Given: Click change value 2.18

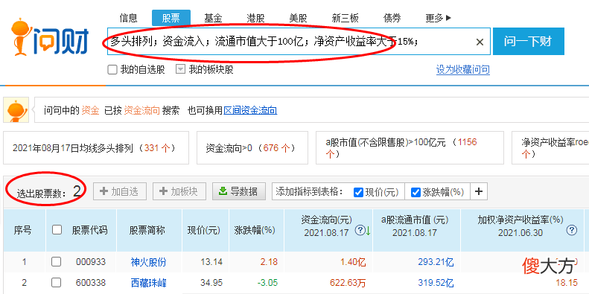Looking at the screenshot, I should click(269, 262).
